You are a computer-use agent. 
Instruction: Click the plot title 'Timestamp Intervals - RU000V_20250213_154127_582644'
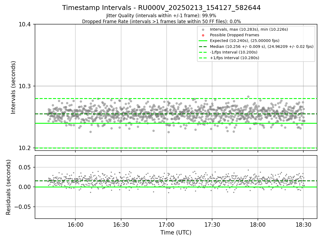[x=161, y=8]
